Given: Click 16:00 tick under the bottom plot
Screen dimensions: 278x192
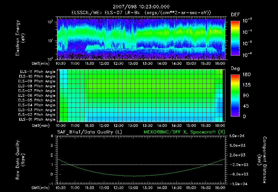Looking at the screenshot, I should pyautogui.click(x=220, y=188).
